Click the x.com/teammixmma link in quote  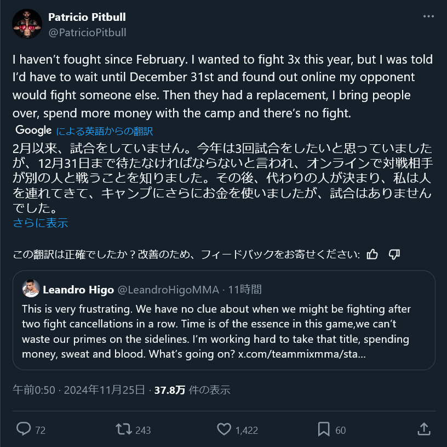tap(301, 354)
